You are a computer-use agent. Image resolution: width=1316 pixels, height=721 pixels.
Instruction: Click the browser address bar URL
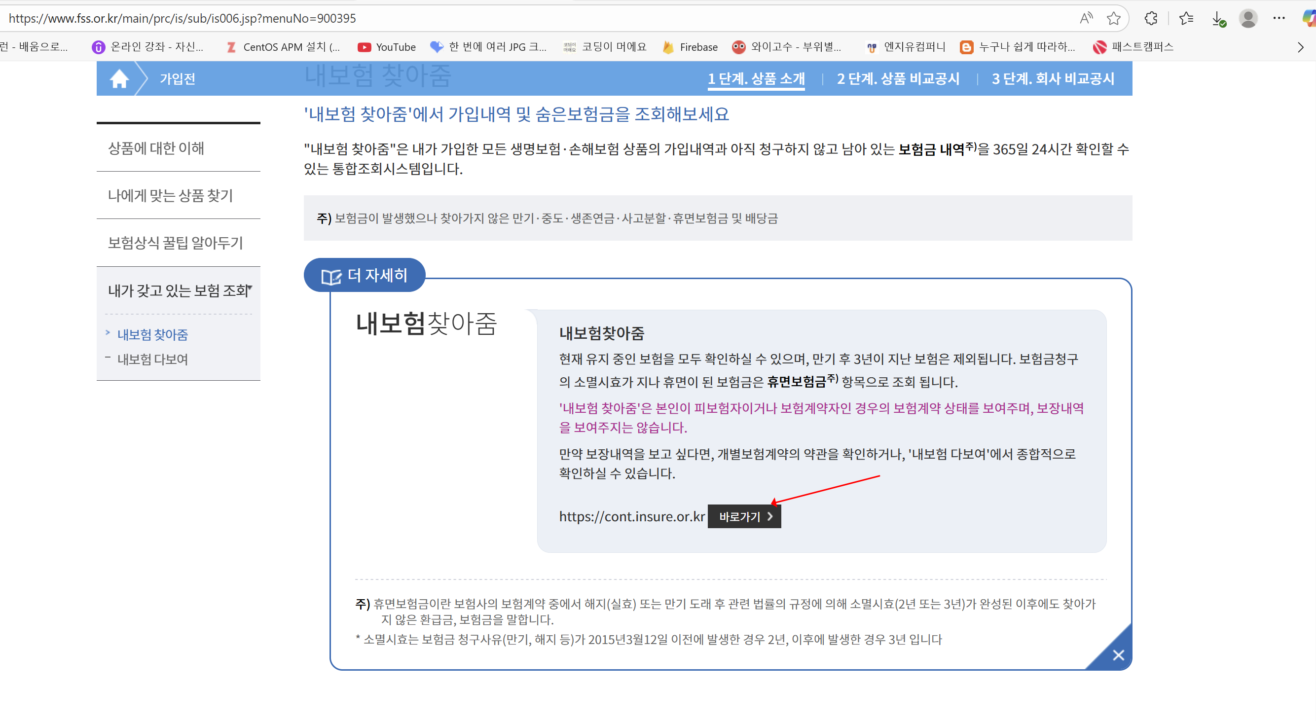(x=183, y=18)
